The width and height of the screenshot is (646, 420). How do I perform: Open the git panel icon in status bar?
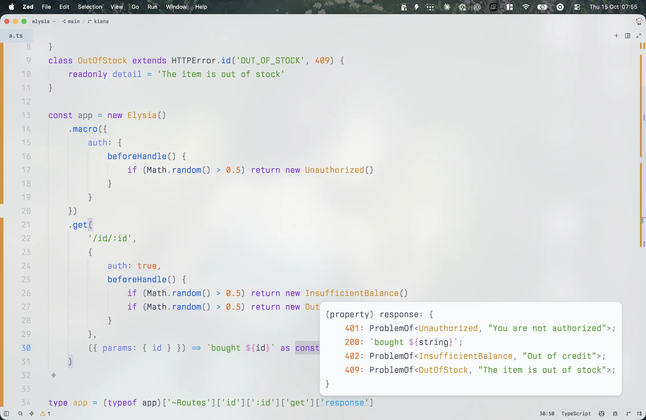coord(628,413)
